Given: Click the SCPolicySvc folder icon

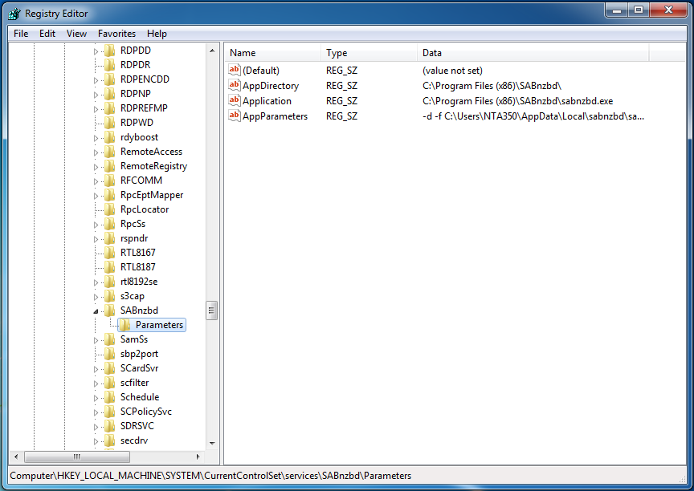Looking at the screenshot, I should [x=110, y=412].
